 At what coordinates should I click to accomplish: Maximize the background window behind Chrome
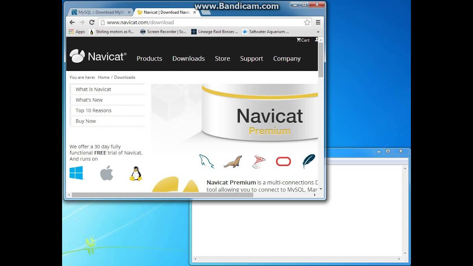point(388,151)
